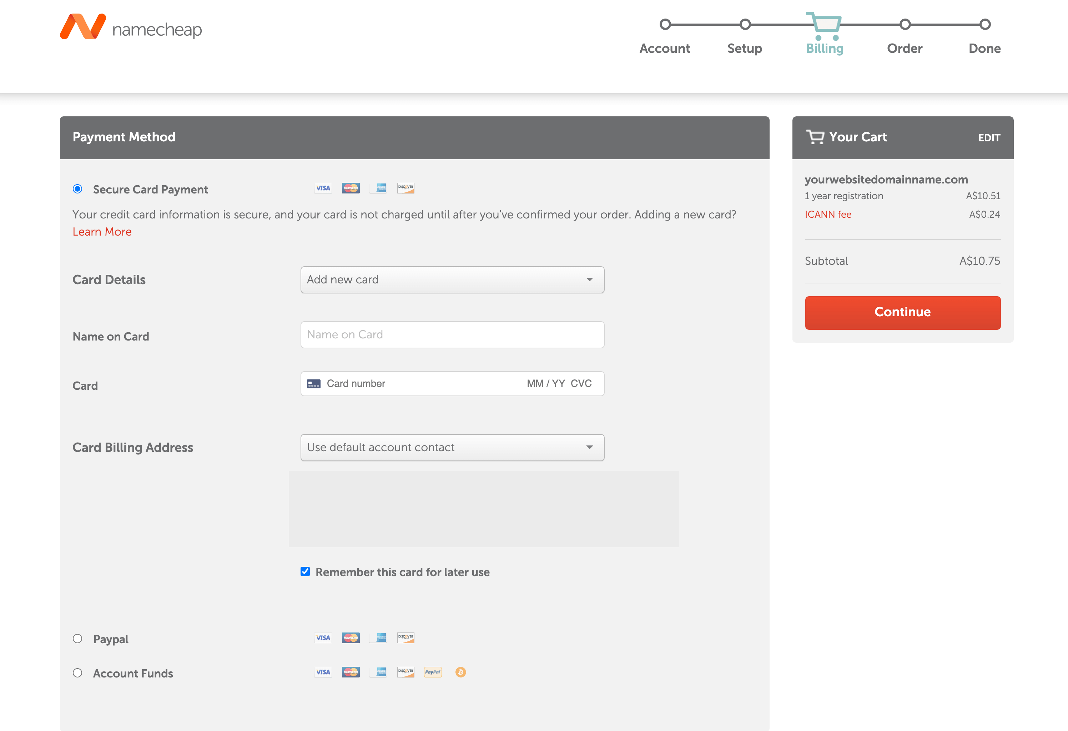The height and width of the screenshot is (731, 1068).
Task: Click the MasterCard icon beside Secure Card Payment
Action: (351, 188)
